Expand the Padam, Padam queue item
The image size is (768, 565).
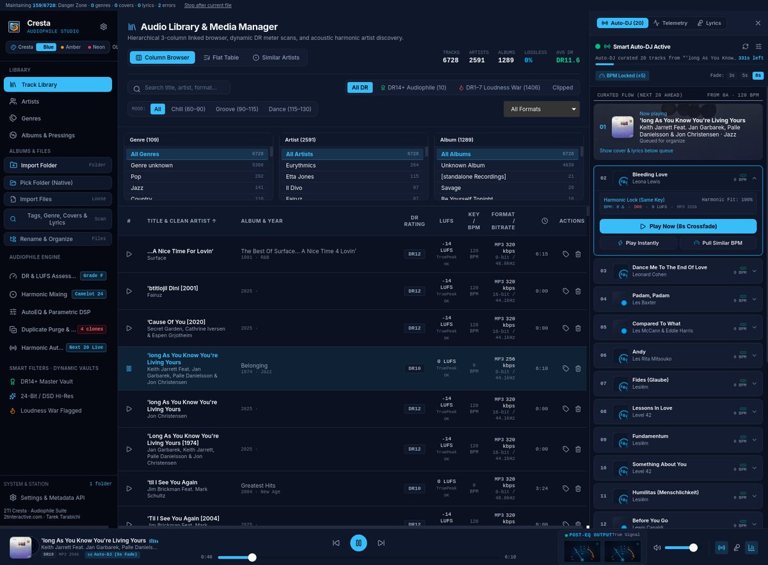point(754,299)
